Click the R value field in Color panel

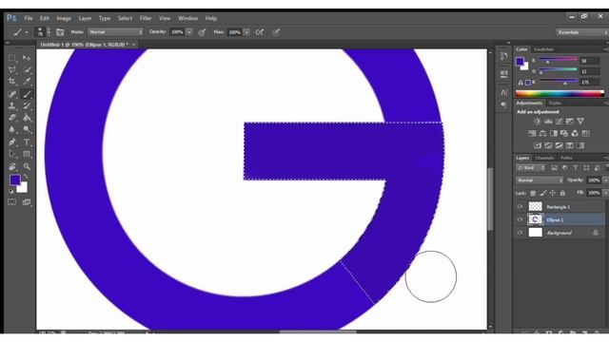590,61
